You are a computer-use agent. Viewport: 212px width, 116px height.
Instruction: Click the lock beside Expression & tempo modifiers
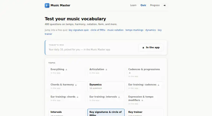(142, 100)
